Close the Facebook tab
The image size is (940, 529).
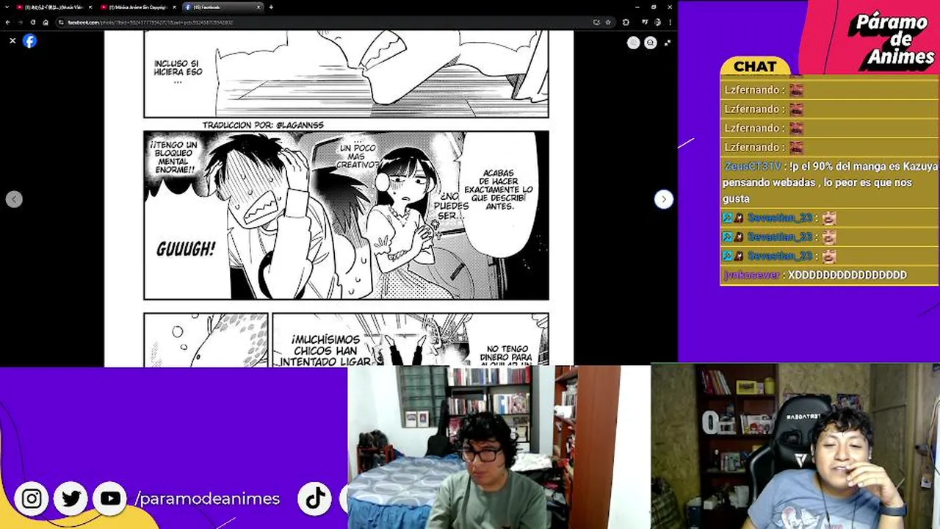coord(258,7)
